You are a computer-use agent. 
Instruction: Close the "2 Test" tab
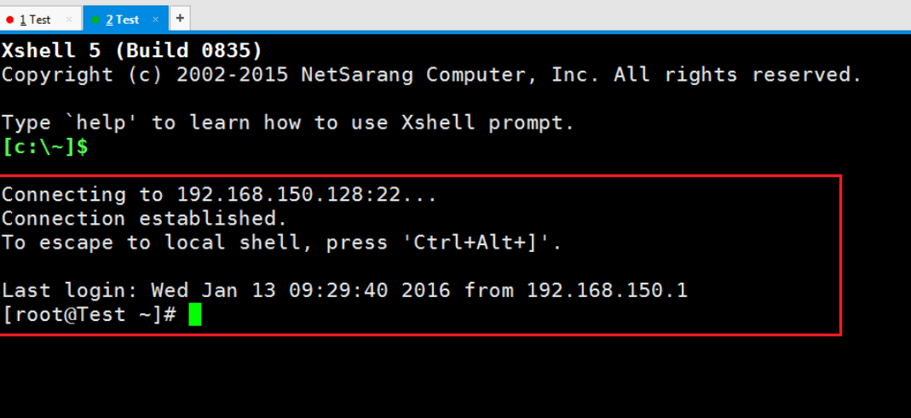(x=155, y=20)
